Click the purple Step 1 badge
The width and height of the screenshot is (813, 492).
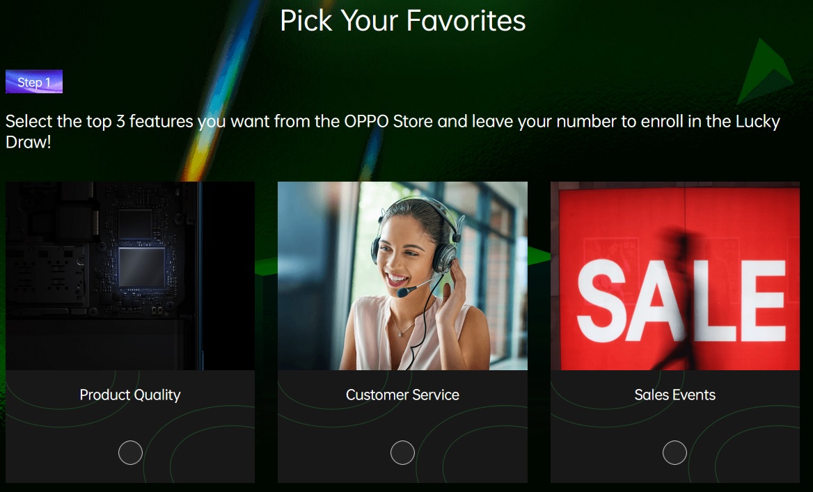[x=34, y=82]
